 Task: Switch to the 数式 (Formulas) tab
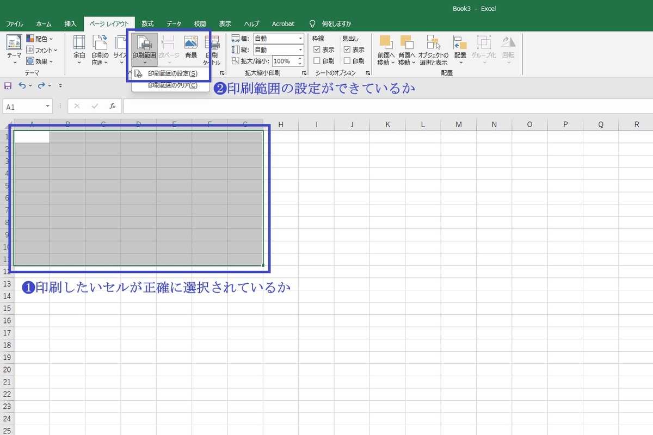147,24
